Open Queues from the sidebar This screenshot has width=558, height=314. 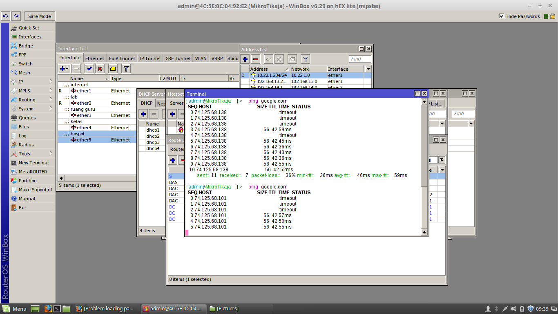(x=27, y=118)
